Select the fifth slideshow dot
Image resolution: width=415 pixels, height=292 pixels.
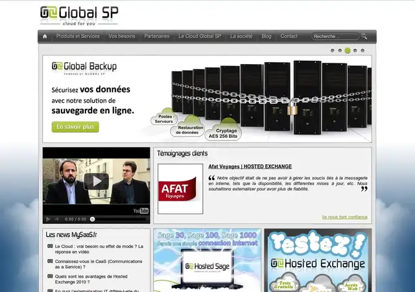[362, 51]
